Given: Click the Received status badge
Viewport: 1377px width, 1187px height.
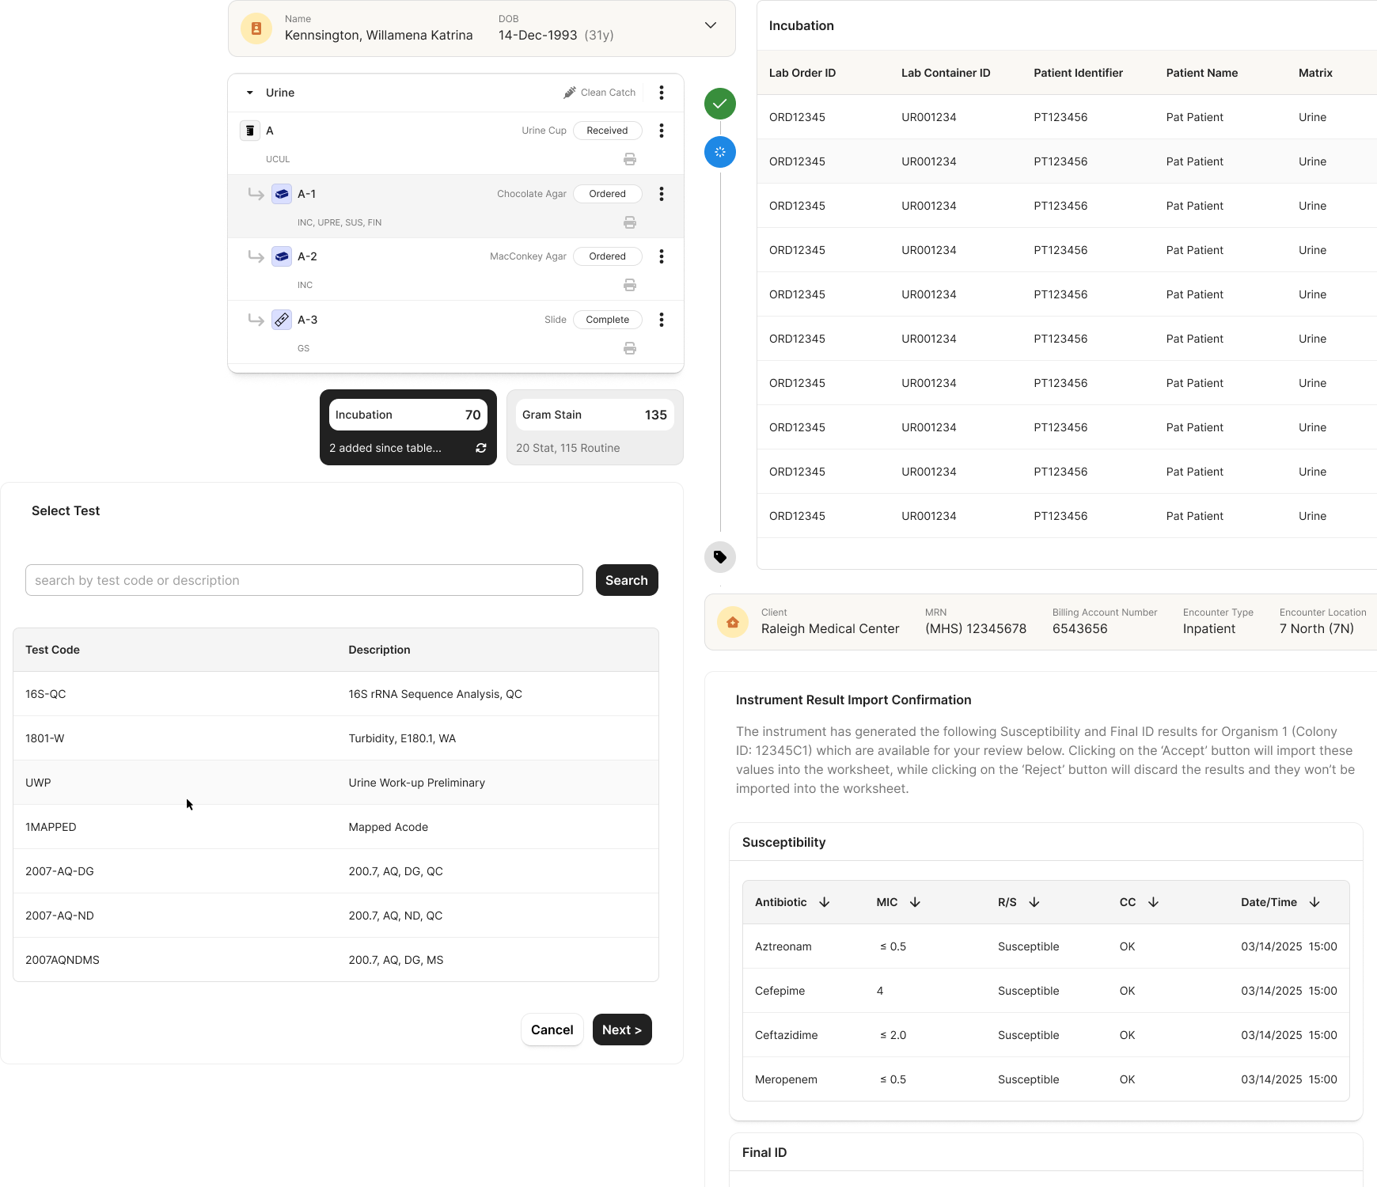Looking at the screenshot, I should 608,131.
